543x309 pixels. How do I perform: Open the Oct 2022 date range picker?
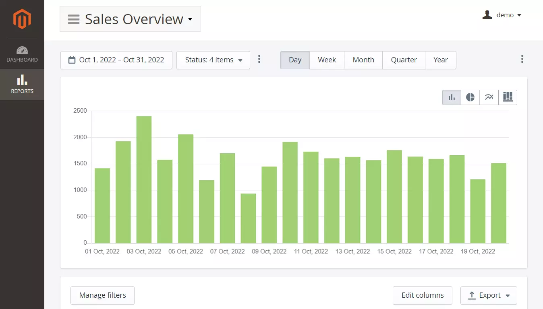pos(116,60)
